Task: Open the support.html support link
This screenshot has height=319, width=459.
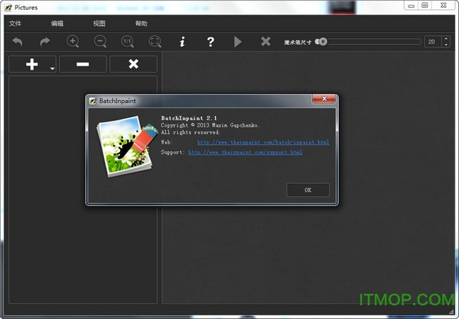Action: click(x=245, y=152)
